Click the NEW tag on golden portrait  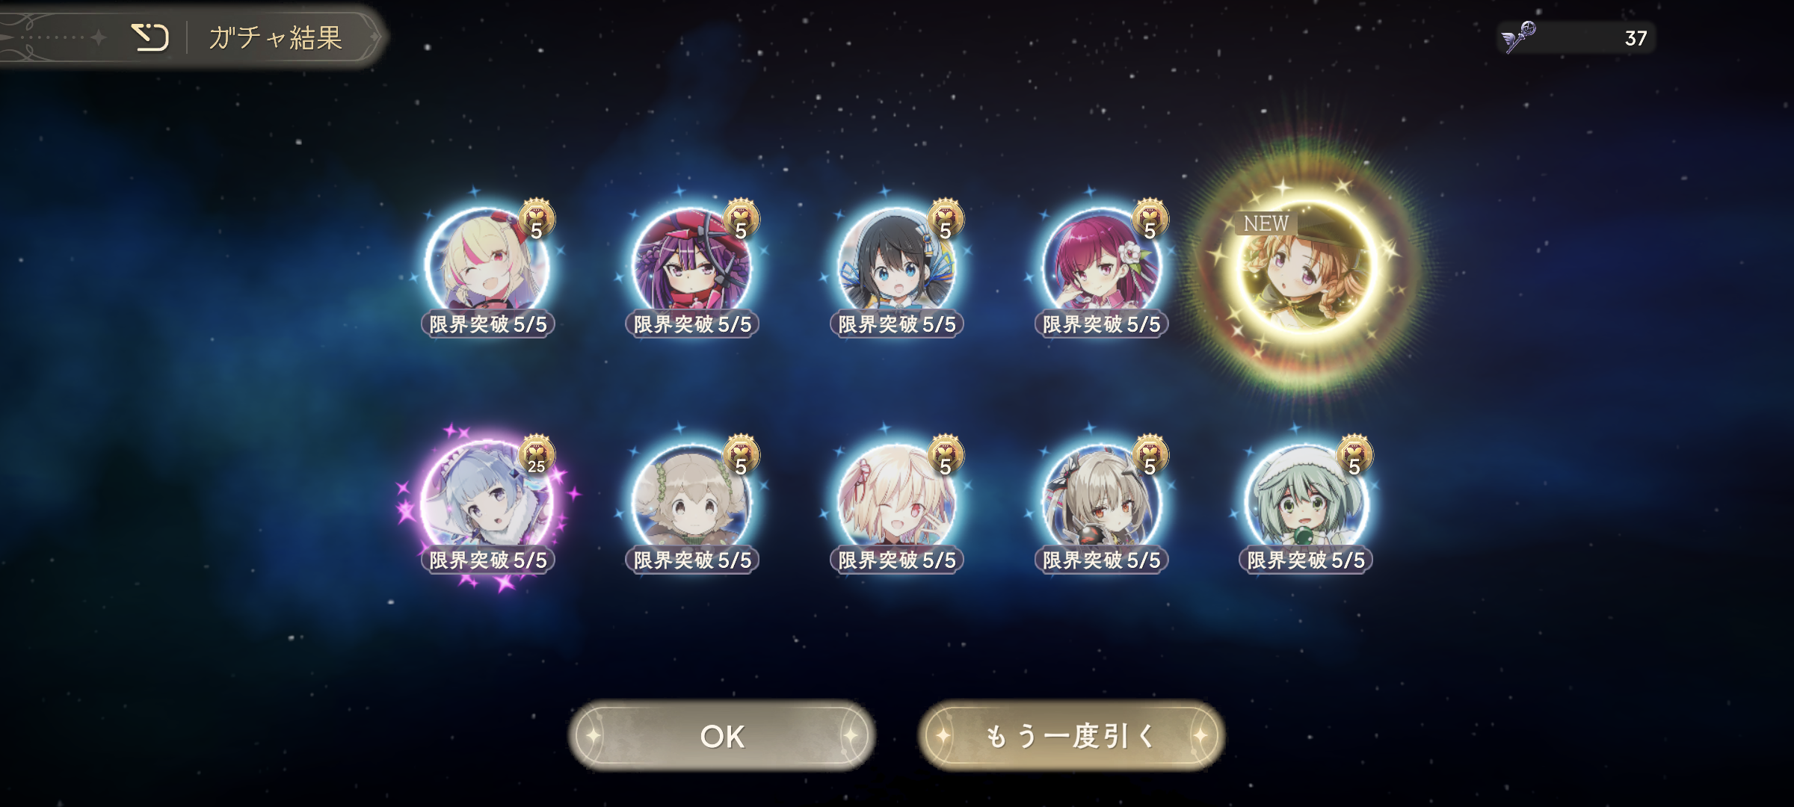(x=1266, y=223)
